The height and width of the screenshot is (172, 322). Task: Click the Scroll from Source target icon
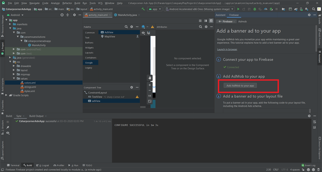coord(62,15)
